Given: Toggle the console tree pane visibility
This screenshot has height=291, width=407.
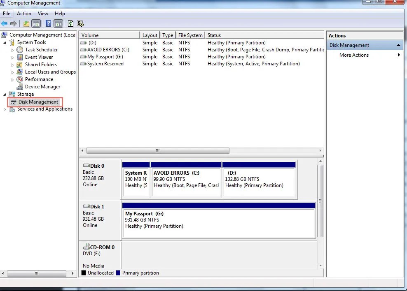Looking at the screenshot, I should click(37, 23).
